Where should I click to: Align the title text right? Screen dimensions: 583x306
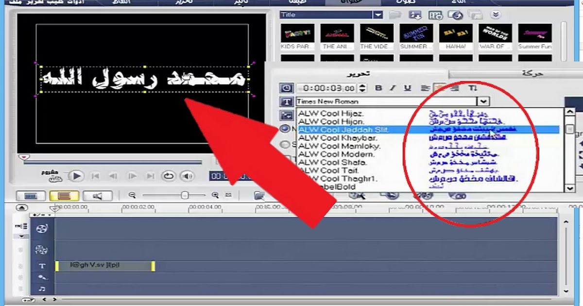point(454,88)
